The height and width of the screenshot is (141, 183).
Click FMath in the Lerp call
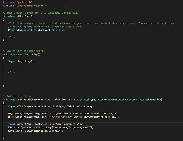click(40, 127)
